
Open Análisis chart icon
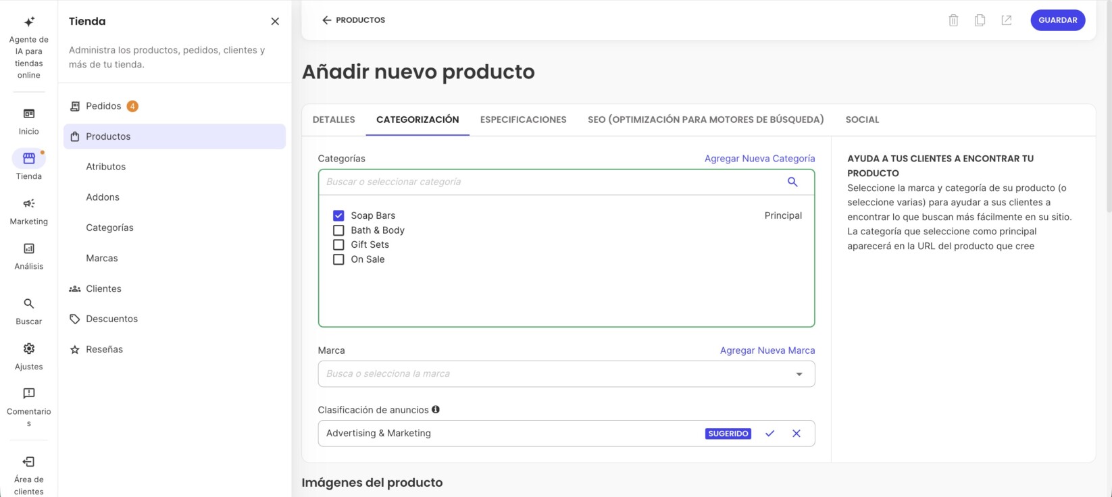(29, 248)
